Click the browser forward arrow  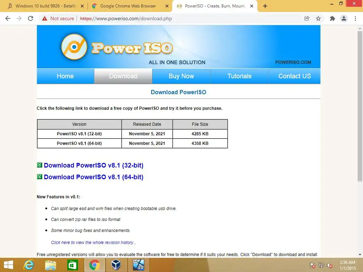coord(19,18)
